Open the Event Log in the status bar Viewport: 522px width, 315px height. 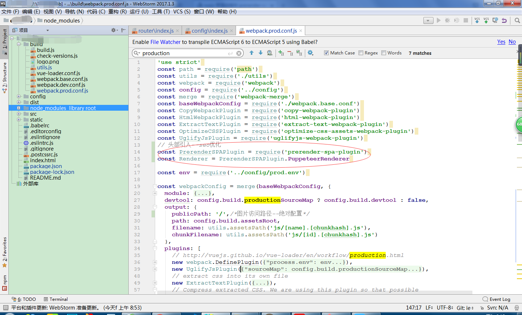(499, 299)
